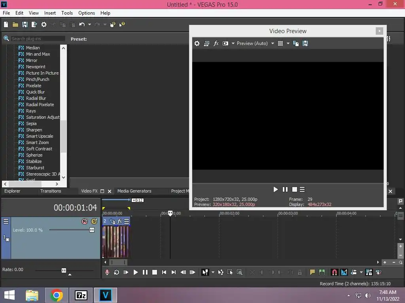Open the track header hamburger menu
405x303 pixels.
[6, 221]
